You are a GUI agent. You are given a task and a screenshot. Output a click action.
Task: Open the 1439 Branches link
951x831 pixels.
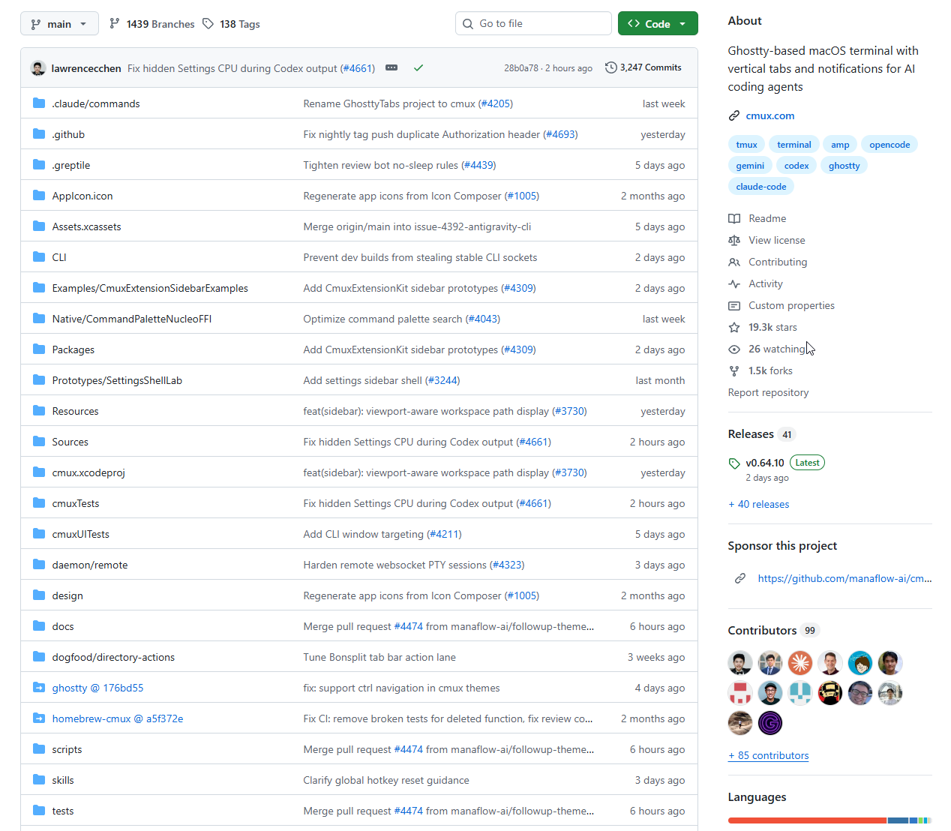(152, 24)
